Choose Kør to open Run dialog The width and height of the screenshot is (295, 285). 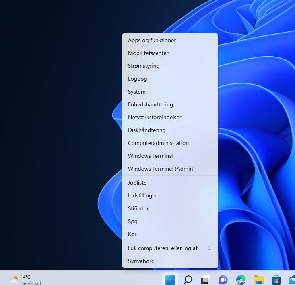[170, 234]
